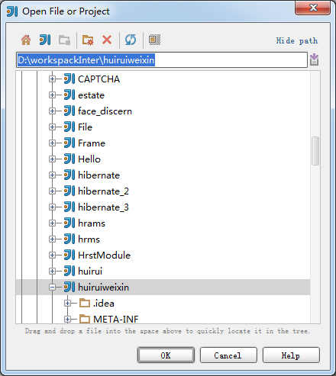This screenshot has width=336, height=376.
Task: Click the Frame project icon
Action: [x=69, y=143]
